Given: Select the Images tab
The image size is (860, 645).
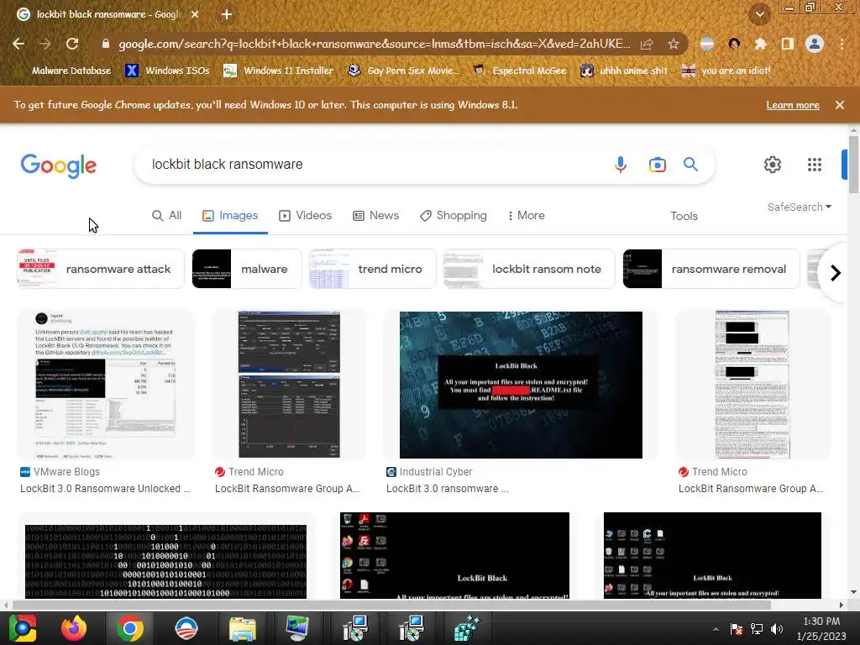Looking at the screenshot, I should click(230, 216).
